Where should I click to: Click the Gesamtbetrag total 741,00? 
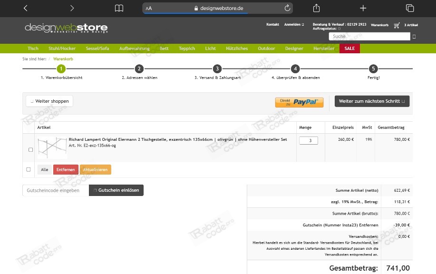click(x=398, y=268)
